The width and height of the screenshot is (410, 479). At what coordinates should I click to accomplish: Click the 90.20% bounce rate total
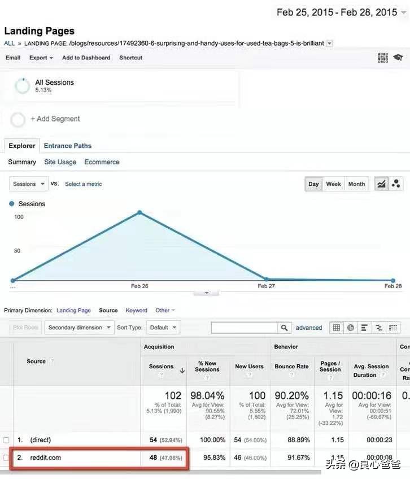[291, 395]
